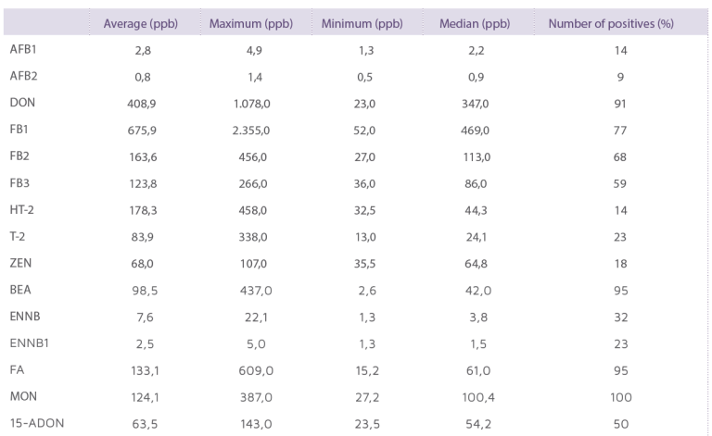Select the ZEN row label

(x=20, y=263)
